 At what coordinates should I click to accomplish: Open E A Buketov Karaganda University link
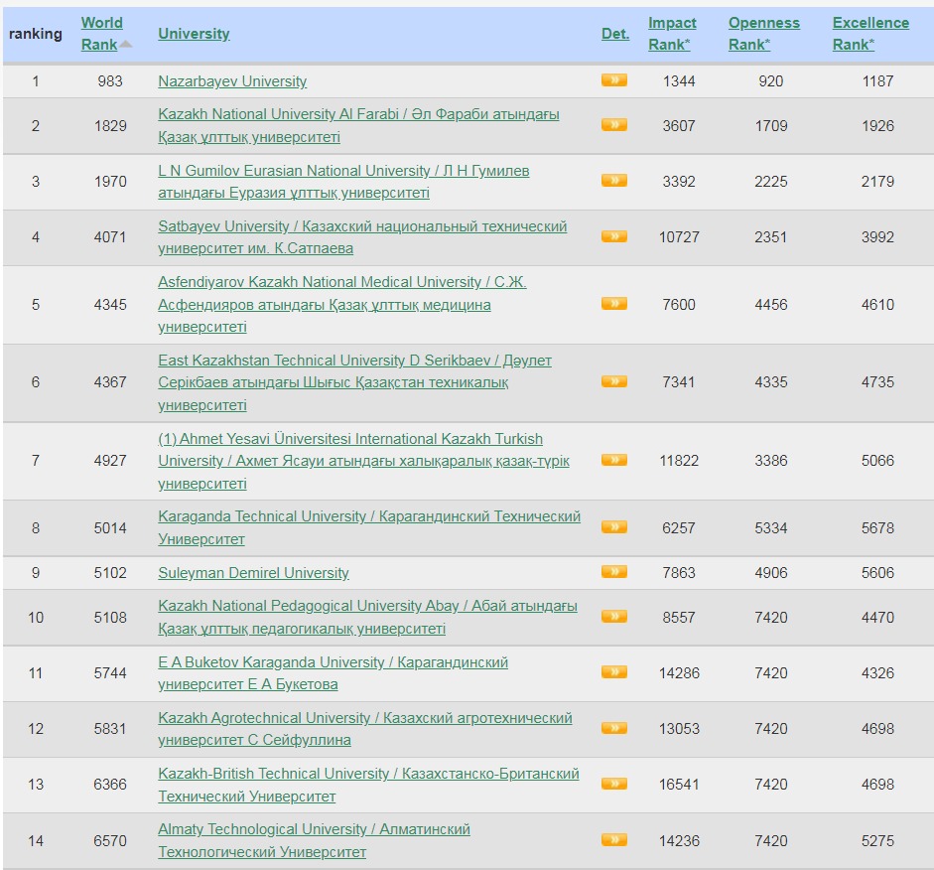tap(333, 662)
